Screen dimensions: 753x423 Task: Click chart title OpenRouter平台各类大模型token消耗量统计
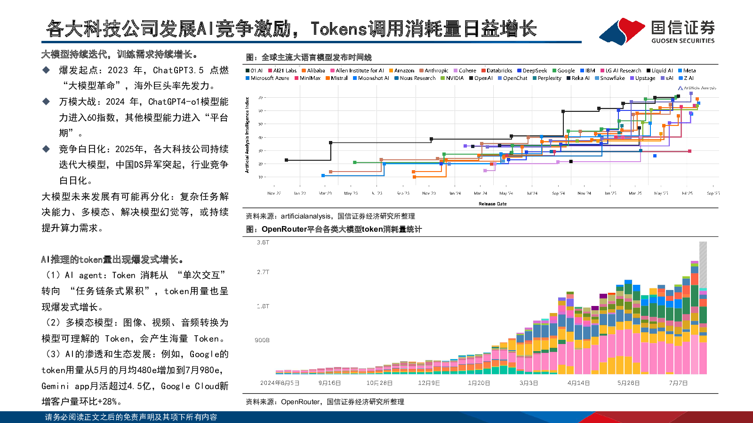[x=334, y=229]
